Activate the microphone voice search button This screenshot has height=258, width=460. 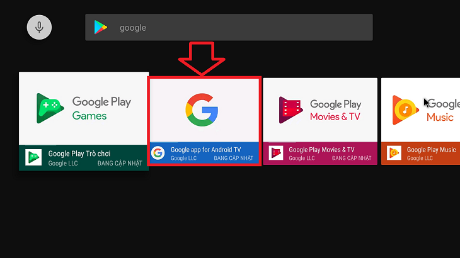39,27
